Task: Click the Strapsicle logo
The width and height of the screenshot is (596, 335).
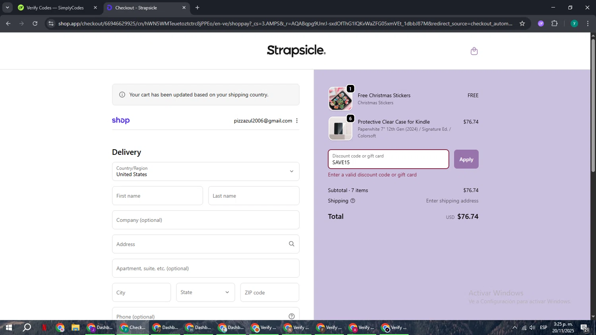Action: [x=296, y=50]
